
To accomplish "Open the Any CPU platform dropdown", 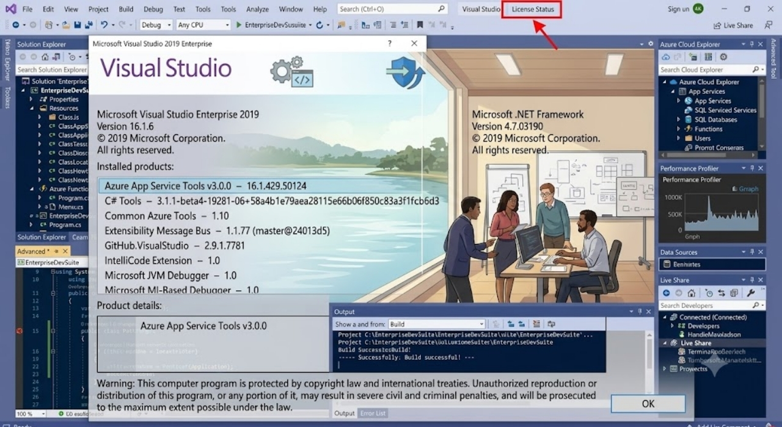I will pyautogui.click(x=203, y=25).
